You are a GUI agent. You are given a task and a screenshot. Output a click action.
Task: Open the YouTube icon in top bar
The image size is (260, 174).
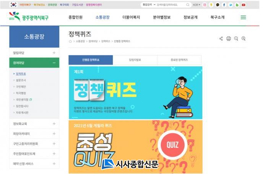pyautogui.click(x=244, y=5)
